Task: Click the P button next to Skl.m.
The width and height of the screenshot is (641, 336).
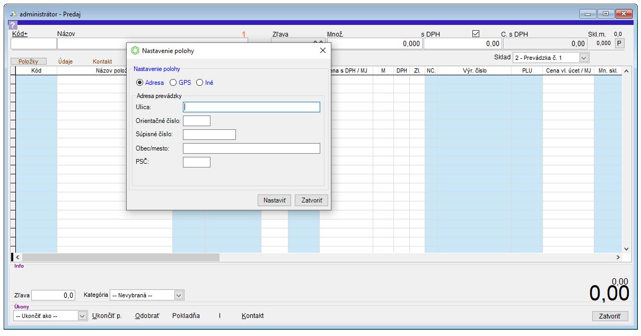Action: point(619,44)
